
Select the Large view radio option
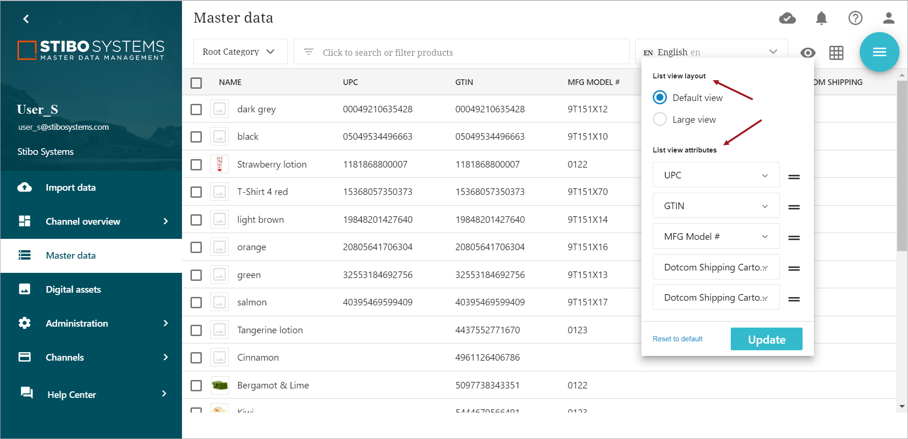tap(660, 119)
